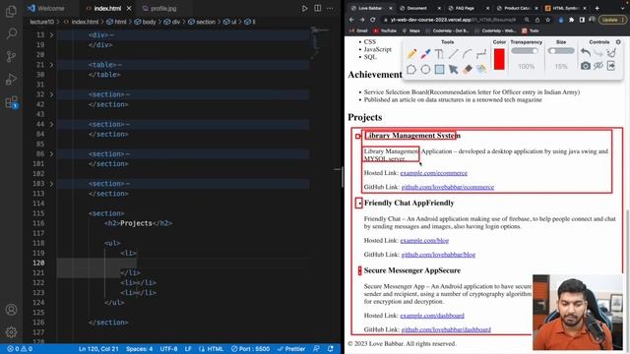630x354 pixels.
Task: Close the index.html editor tab
Action: click(x=129, y=8)
